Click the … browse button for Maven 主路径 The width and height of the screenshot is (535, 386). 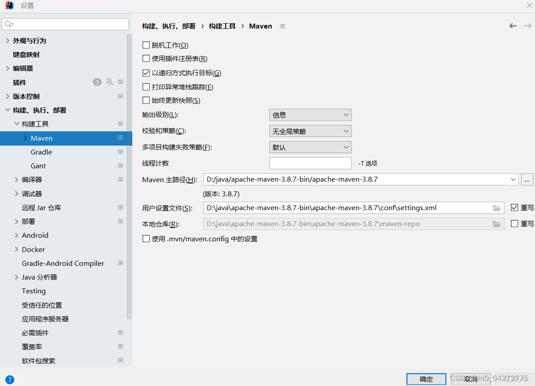pyautogui.click(x=527, y=179)
